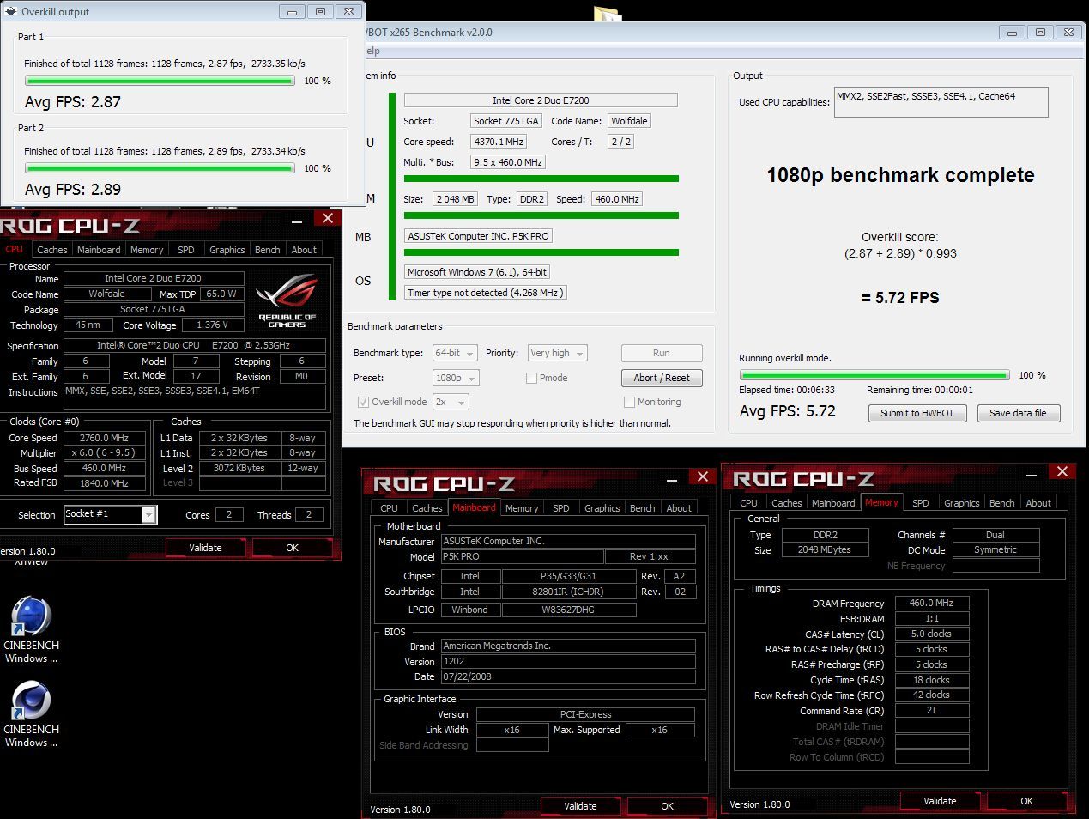
Task: Click '= 5.72 FPS' overkill score text
Action: (x=900, y=298)
